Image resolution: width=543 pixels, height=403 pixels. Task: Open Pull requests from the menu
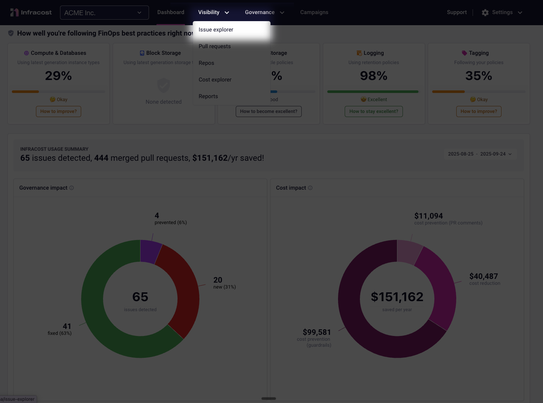click(x=215, y=46)
